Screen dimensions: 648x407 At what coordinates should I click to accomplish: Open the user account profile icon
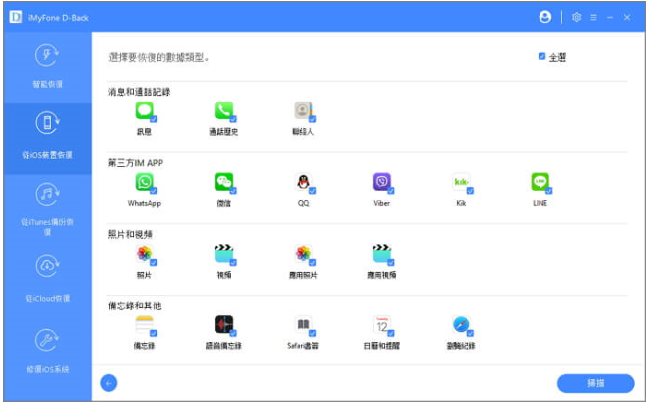pyautogui.click(x=545, y=17)
